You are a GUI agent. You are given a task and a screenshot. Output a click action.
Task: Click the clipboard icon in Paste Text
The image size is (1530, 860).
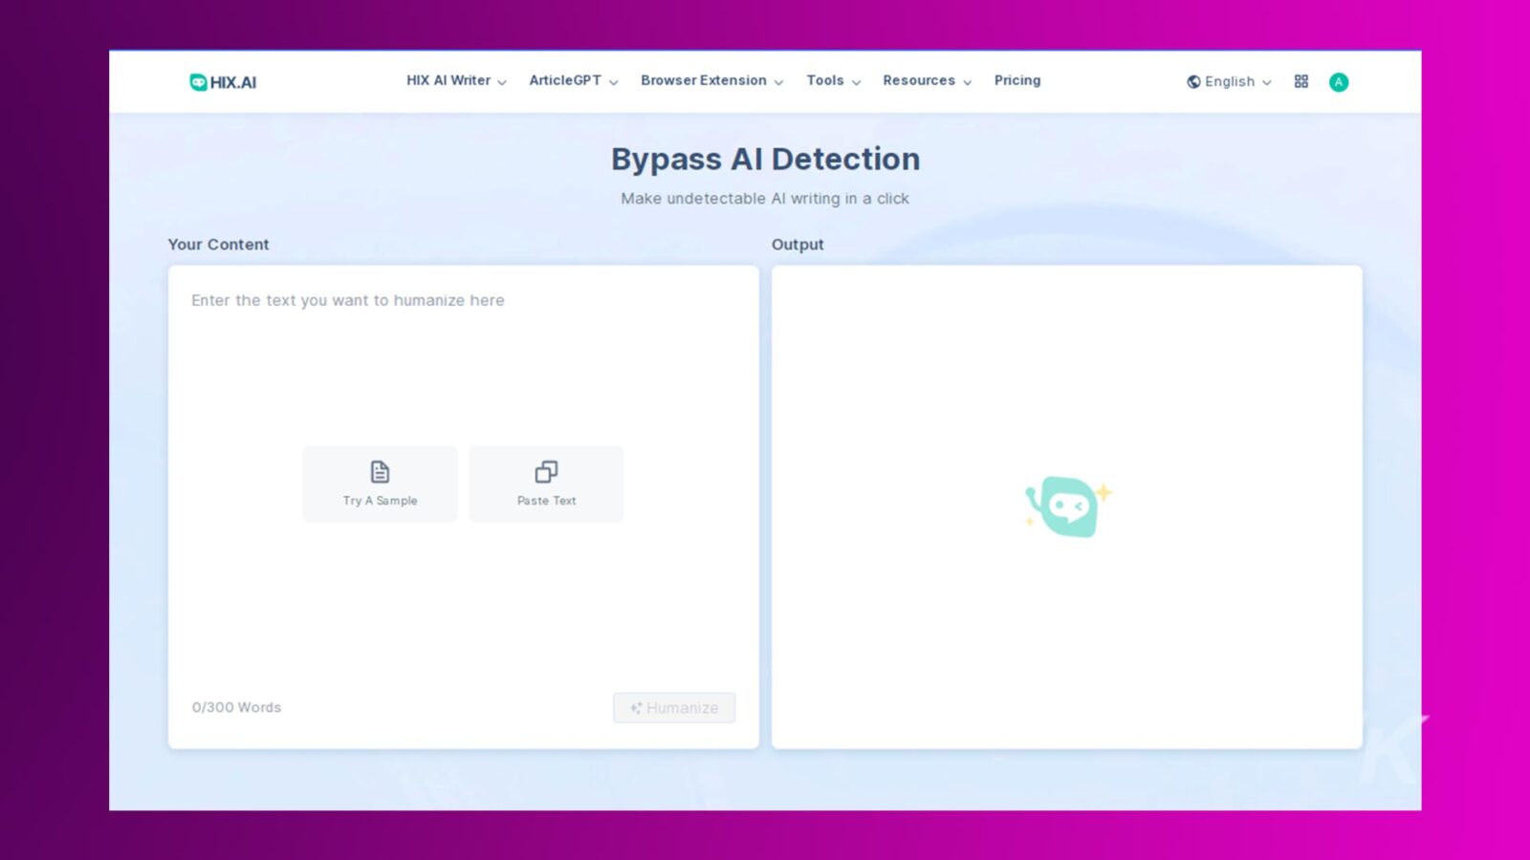click(x=546, y=472)
